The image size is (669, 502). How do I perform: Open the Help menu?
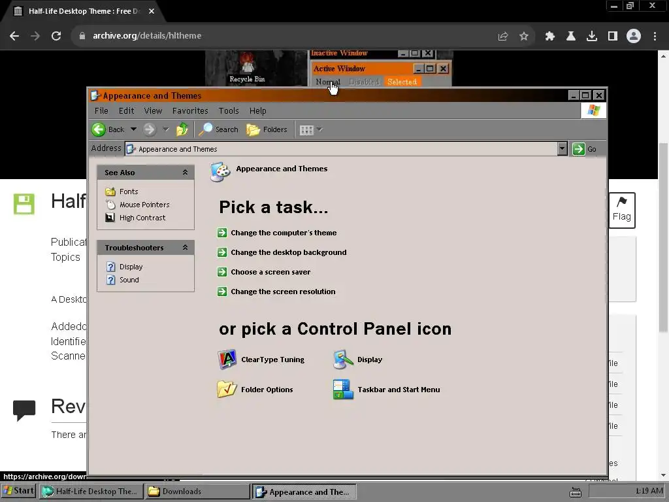257,111
